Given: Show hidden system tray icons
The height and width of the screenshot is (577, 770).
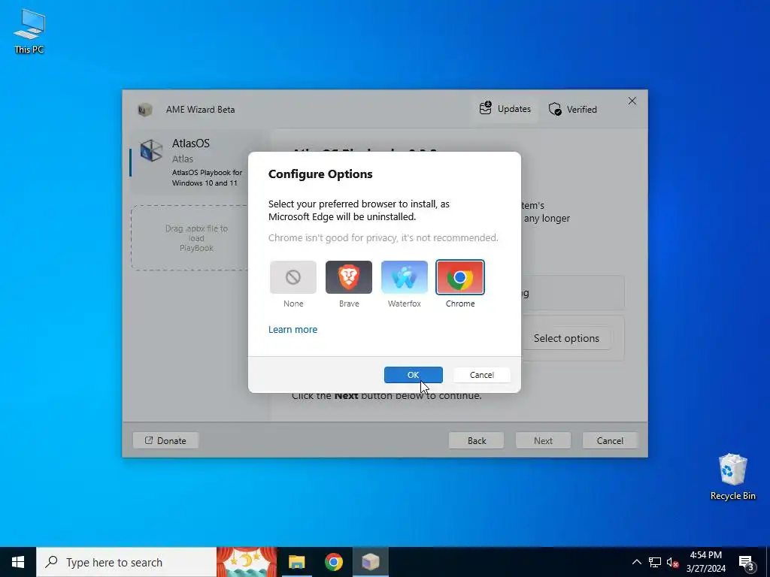Looking at the screenshot, I should pos(636,562).
